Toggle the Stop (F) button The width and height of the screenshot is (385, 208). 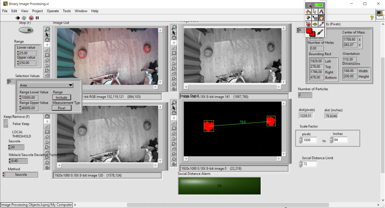26,30
